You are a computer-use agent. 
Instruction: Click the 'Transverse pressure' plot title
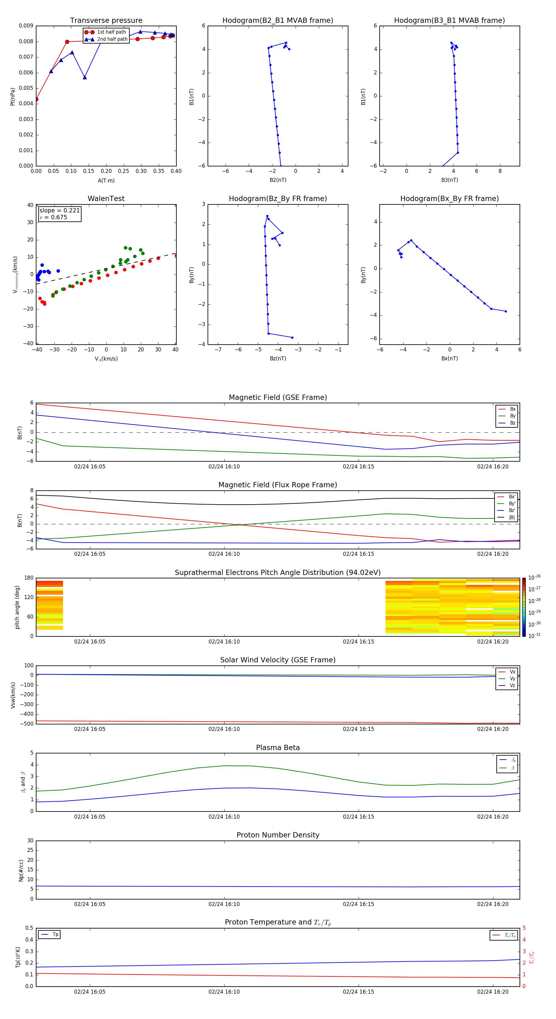[106, 21]
